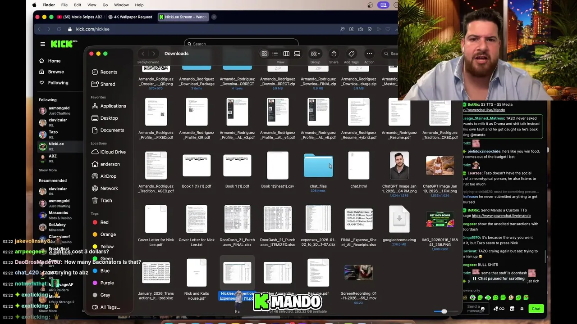Open the Edit menu
The height and width of the screenshot is (324, 577).
coord(78,5)
